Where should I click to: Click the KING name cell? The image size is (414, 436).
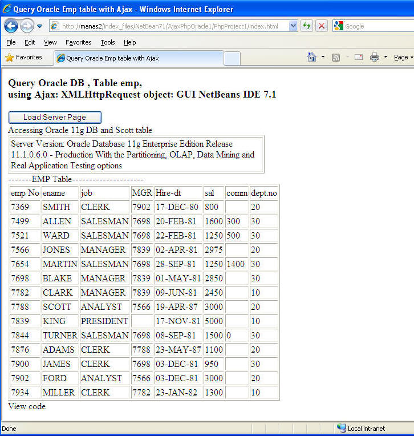point(60,321)
